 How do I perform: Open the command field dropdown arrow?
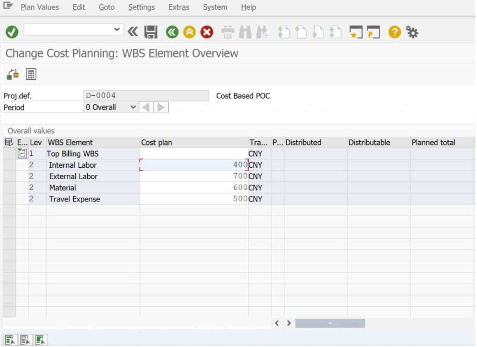coord(117,30)
